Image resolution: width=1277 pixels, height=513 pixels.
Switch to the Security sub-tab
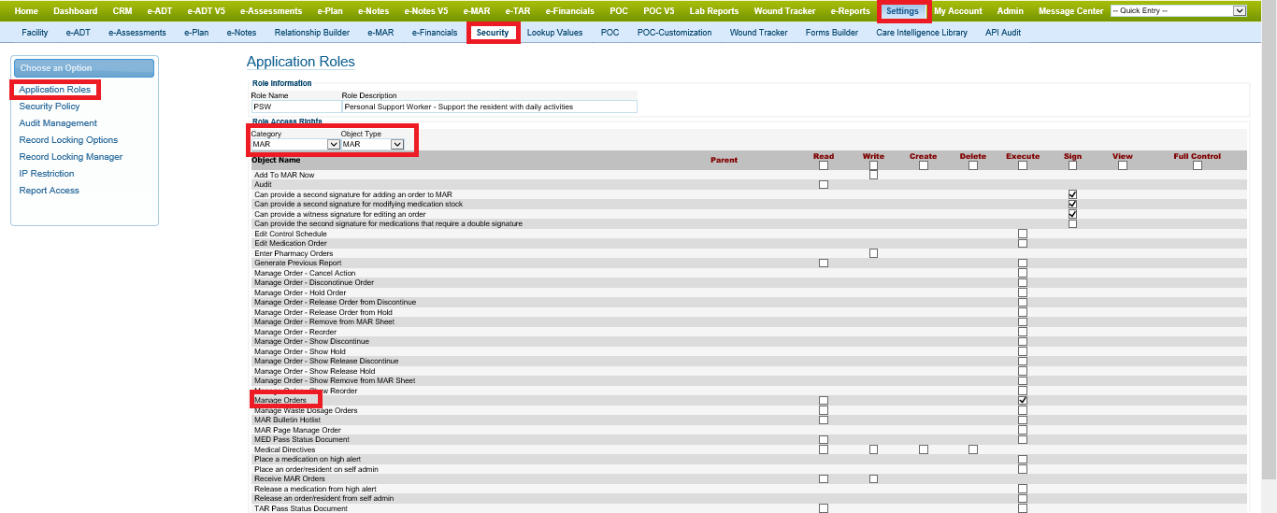(493, 33)
